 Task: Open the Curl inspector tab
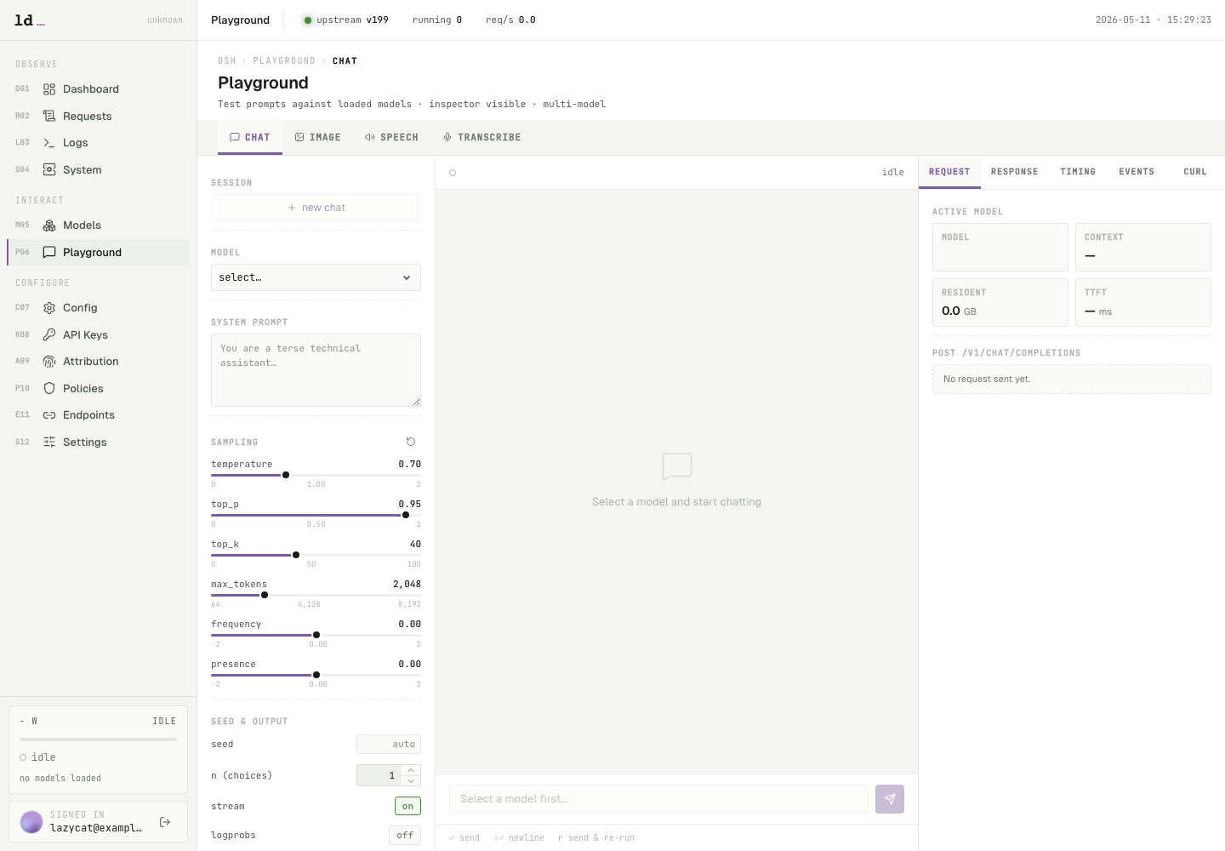pyautogui.click(x=1195, y=172)
